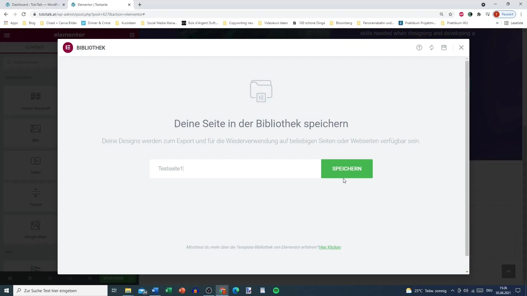Click the back-to-top arrow button
This screenshot has width=527, height=296.
click(x=508, y=271)
